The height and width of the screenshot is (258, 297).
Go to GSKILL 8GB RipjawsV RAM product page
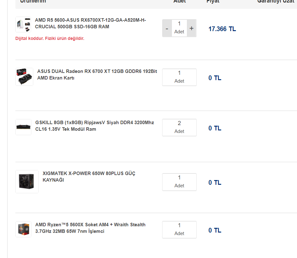pyautogui.click(x=95, y=126)
